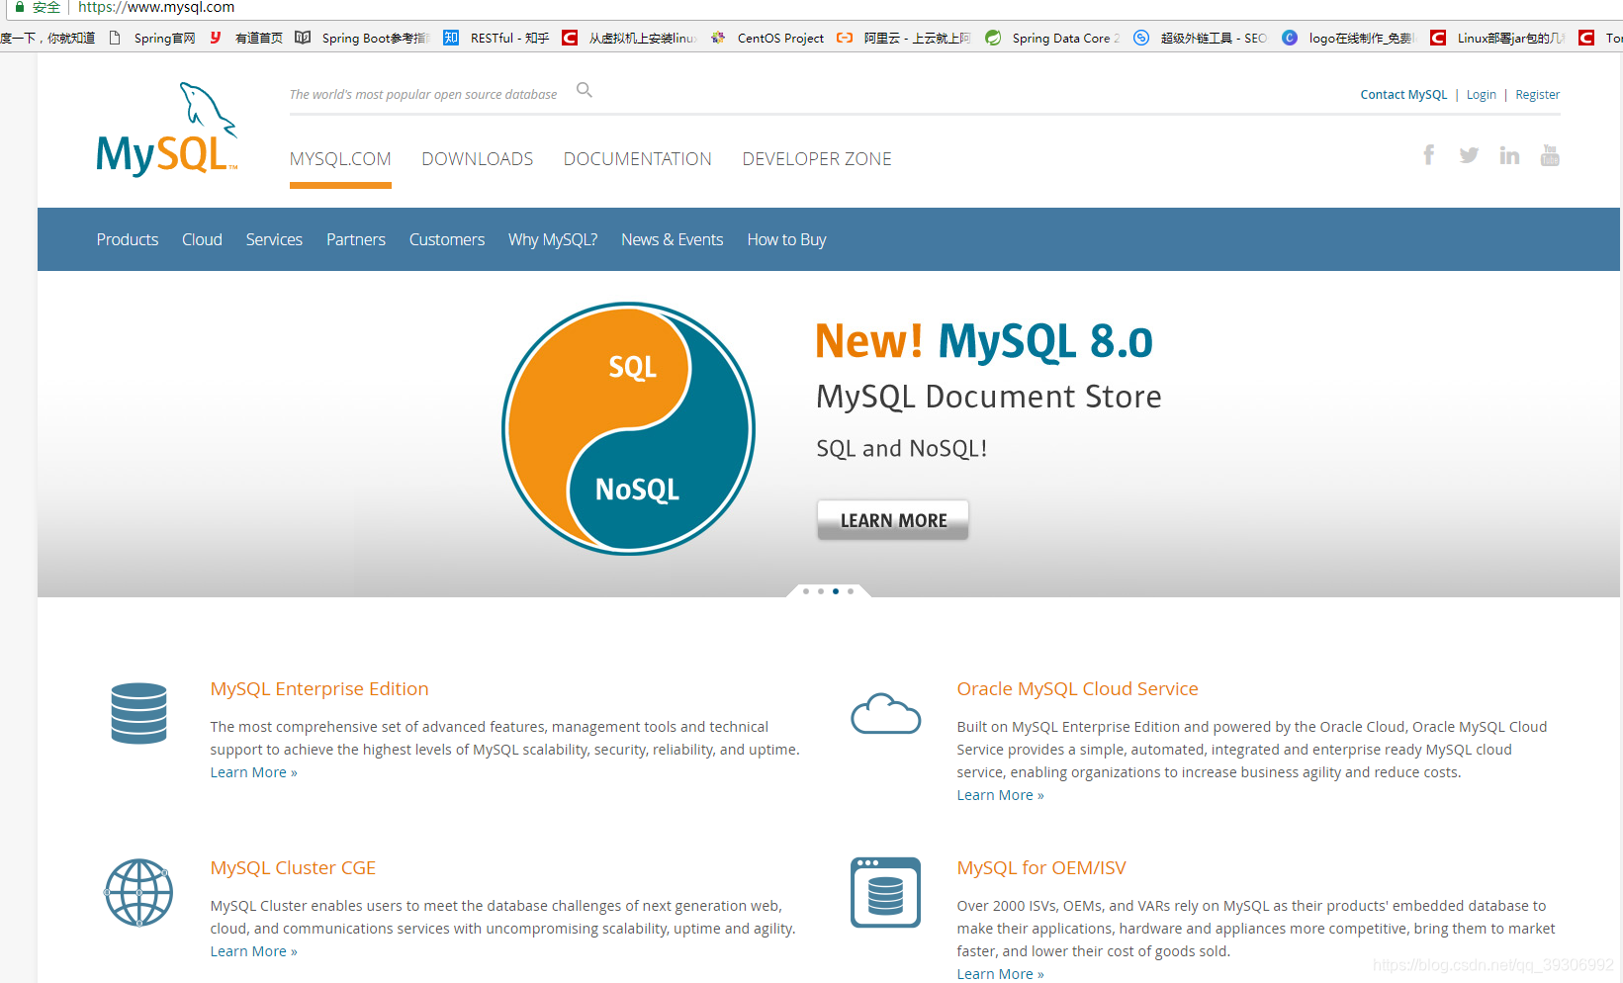Open the Partners menu item

(x=356, y=239)
